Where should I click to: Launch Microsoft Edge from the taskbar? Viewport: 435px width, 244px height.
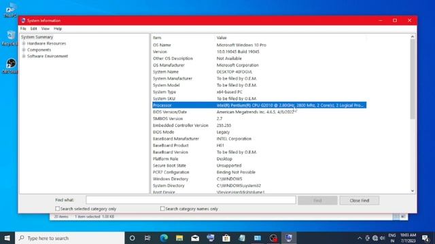click(164, 238)
